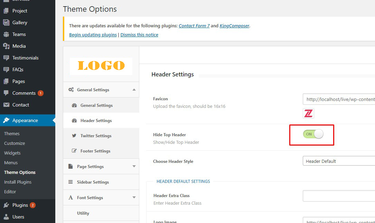The image size is (375, 223).
Task: Collapse the General Settings section arrow
Action: [x=134, y=90]
